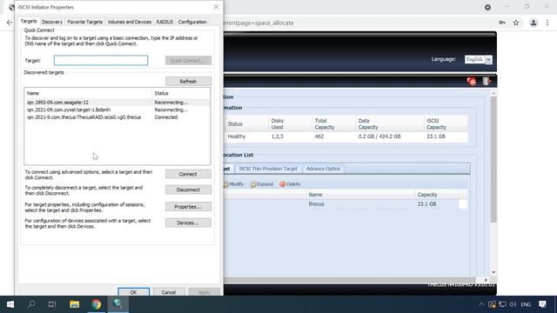The width and height of the screenshot is (557, 313).
Task: Click Expand in the allocation list toolbar
Action: click(262, 184)
